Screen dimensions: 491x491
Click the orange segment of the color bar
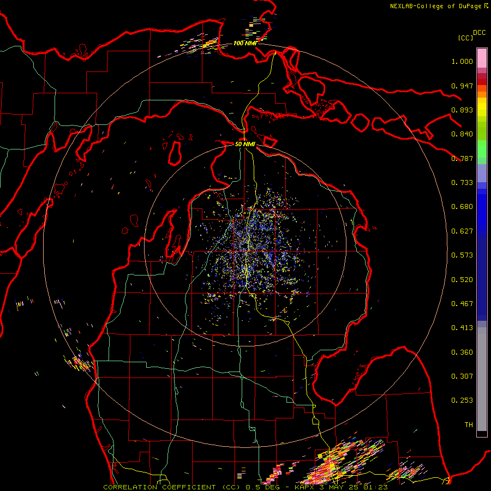(x=482, y=94)
